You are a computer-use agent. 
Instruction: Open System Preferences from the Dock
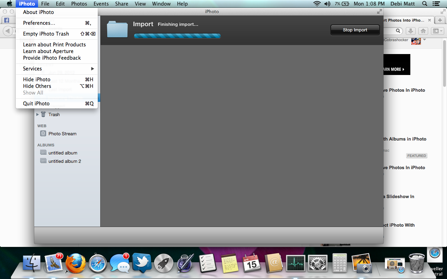tap(317, 263)
